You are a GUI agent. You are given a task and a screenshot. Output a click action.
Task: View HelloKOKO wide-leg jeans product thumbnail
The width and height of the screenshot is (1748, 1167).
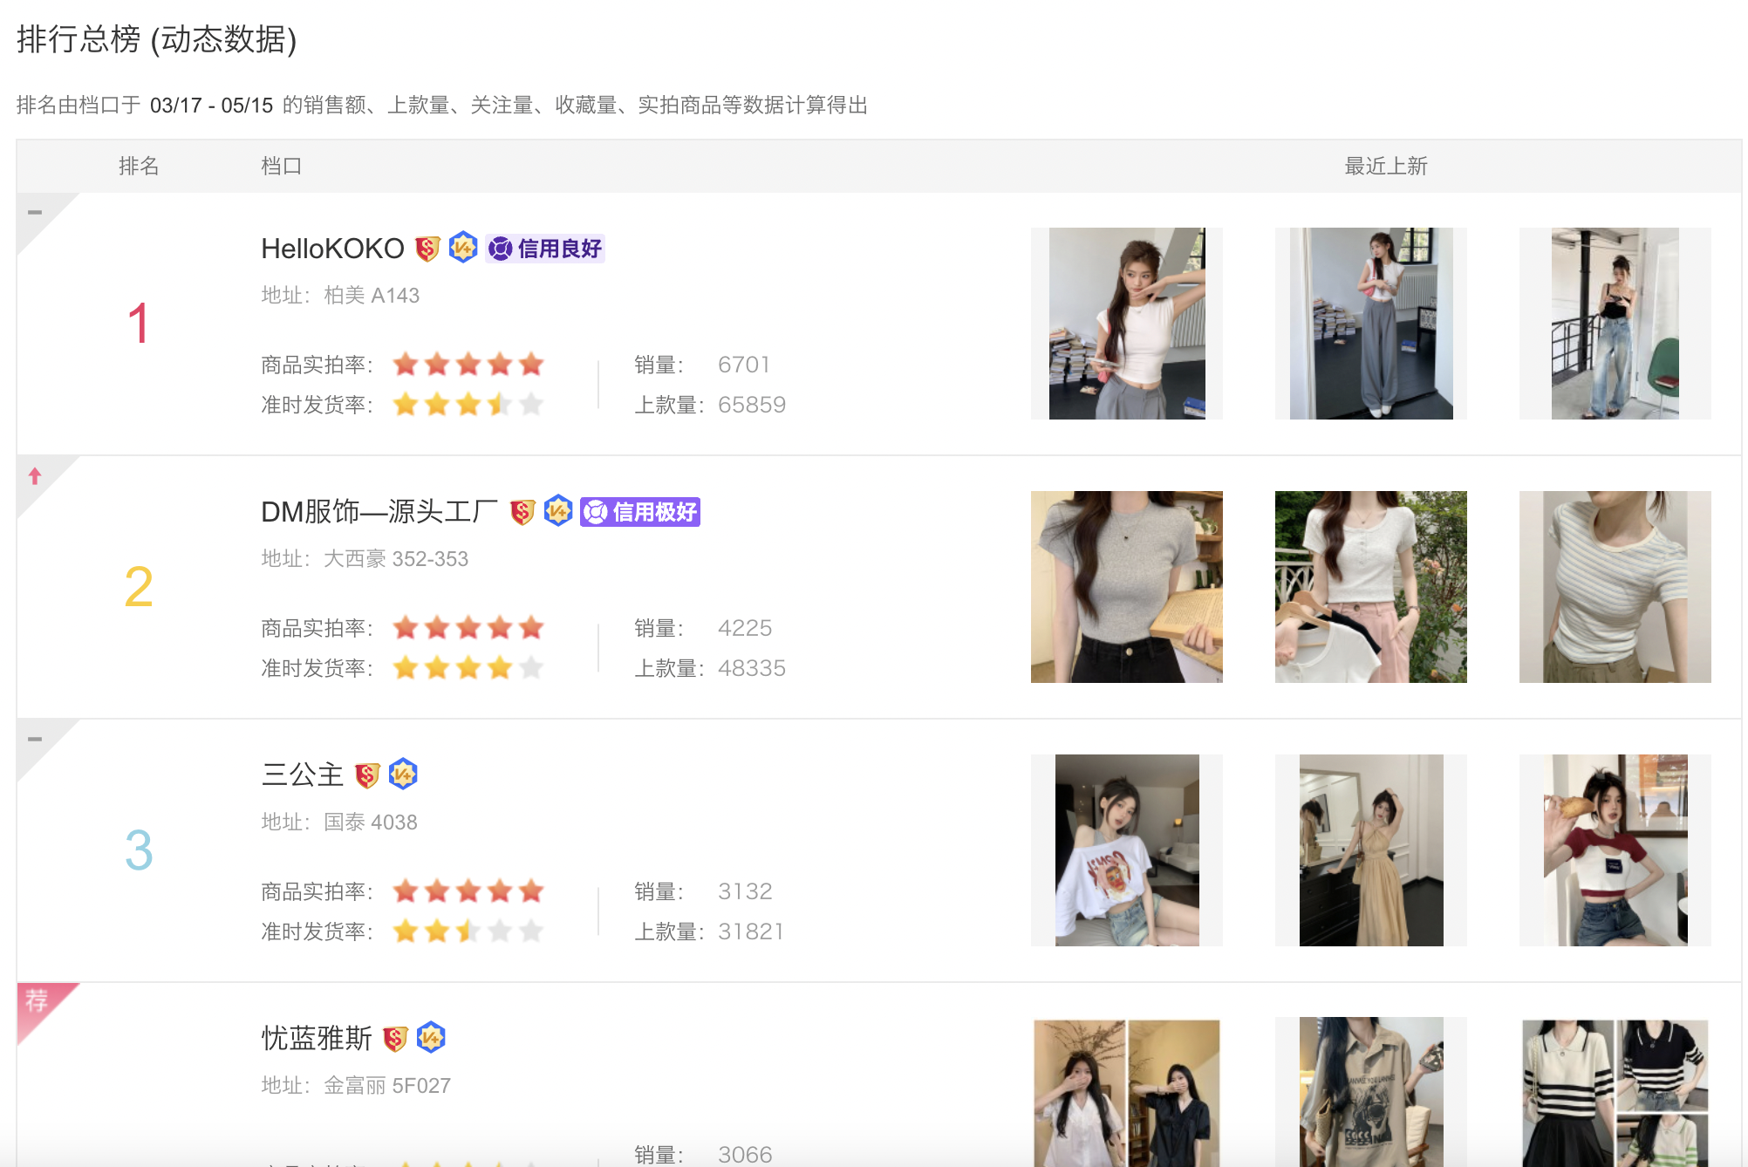1615,324
